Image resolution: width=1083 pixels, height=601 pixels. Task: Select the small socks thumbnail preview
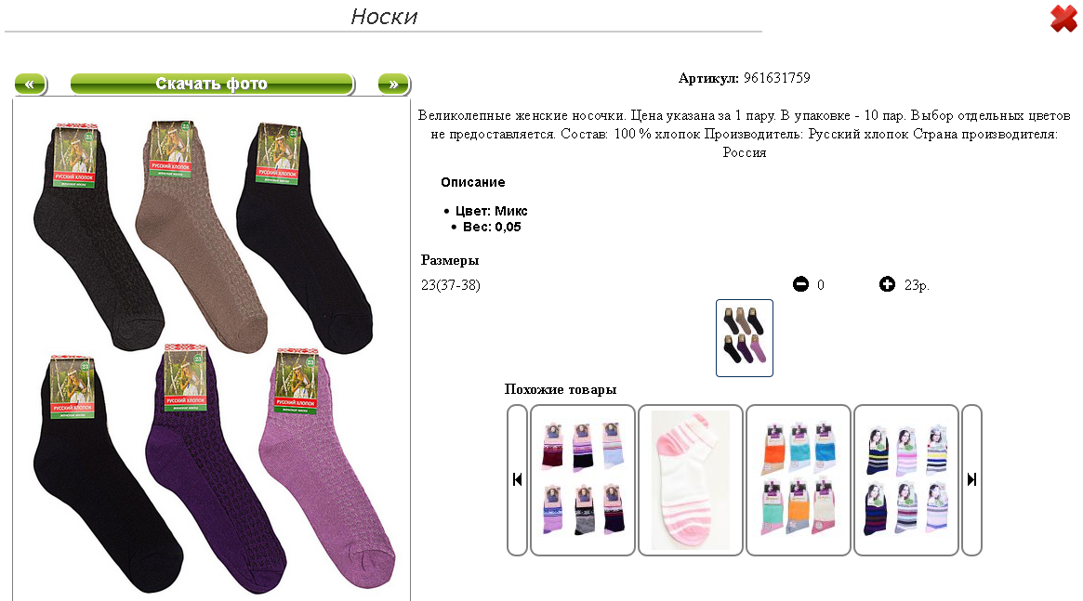745,338
